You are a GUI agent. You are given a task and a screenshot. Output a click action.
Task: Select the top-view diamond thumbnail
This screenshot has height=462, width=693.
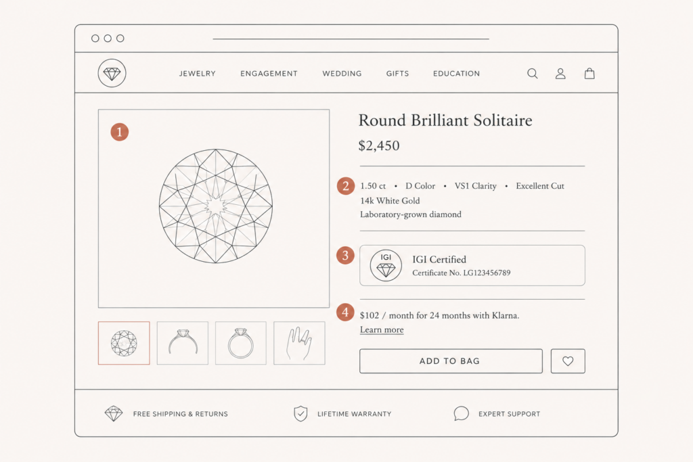(124, 343)
